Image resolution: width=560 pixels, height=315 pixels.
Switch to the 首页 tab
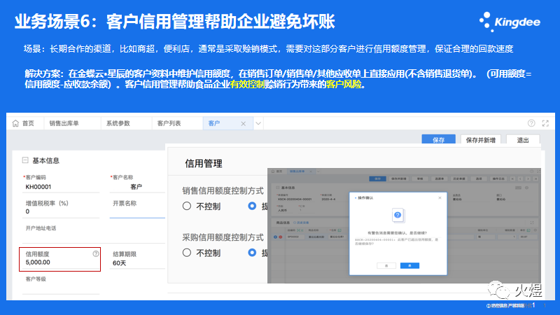[24, 124]
